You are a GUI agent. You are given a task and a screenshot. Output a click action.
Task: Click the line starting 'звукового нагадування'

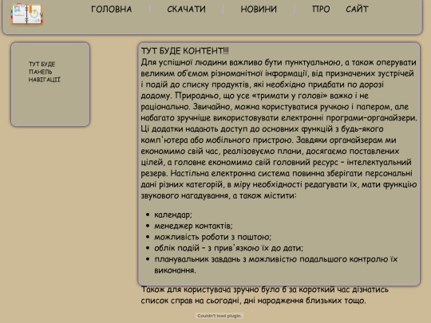pyautogui.click(x=219, y=195)
